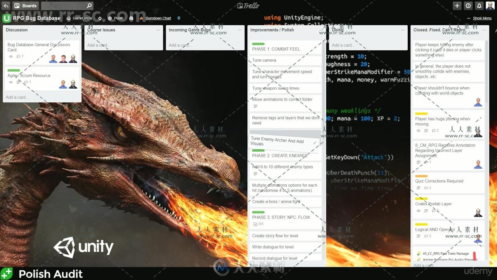Add a card in Incoming Game Bugs list
Image resolution: width=497 pixels, height=280 pixels.
pos(180,45)
